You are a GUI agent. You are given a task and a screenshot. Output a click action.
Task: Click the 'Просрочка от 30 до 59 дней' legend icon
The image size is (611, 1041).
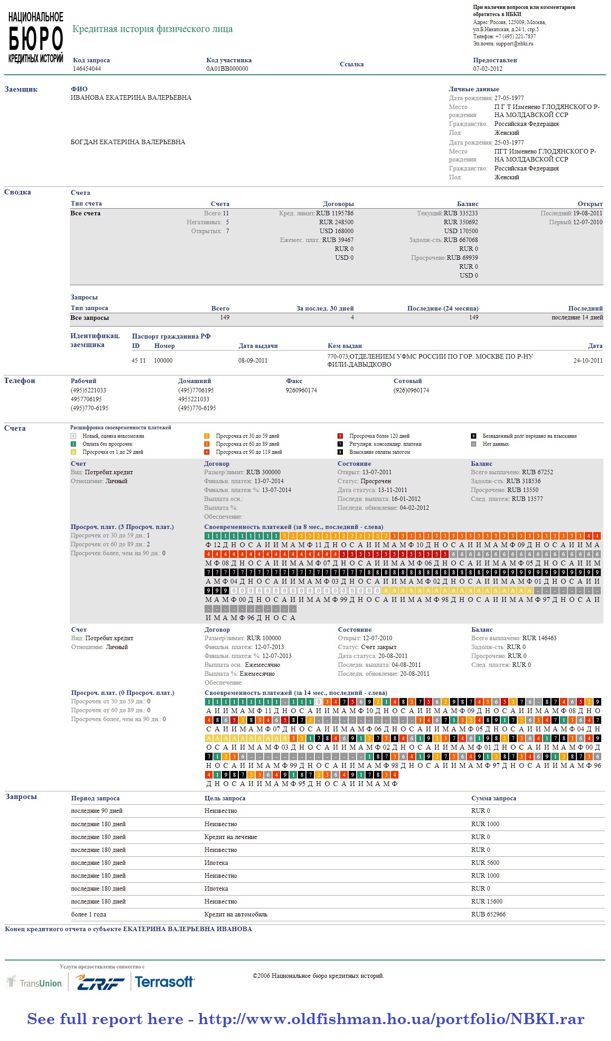pyautogui.click(x=207, y=436)
